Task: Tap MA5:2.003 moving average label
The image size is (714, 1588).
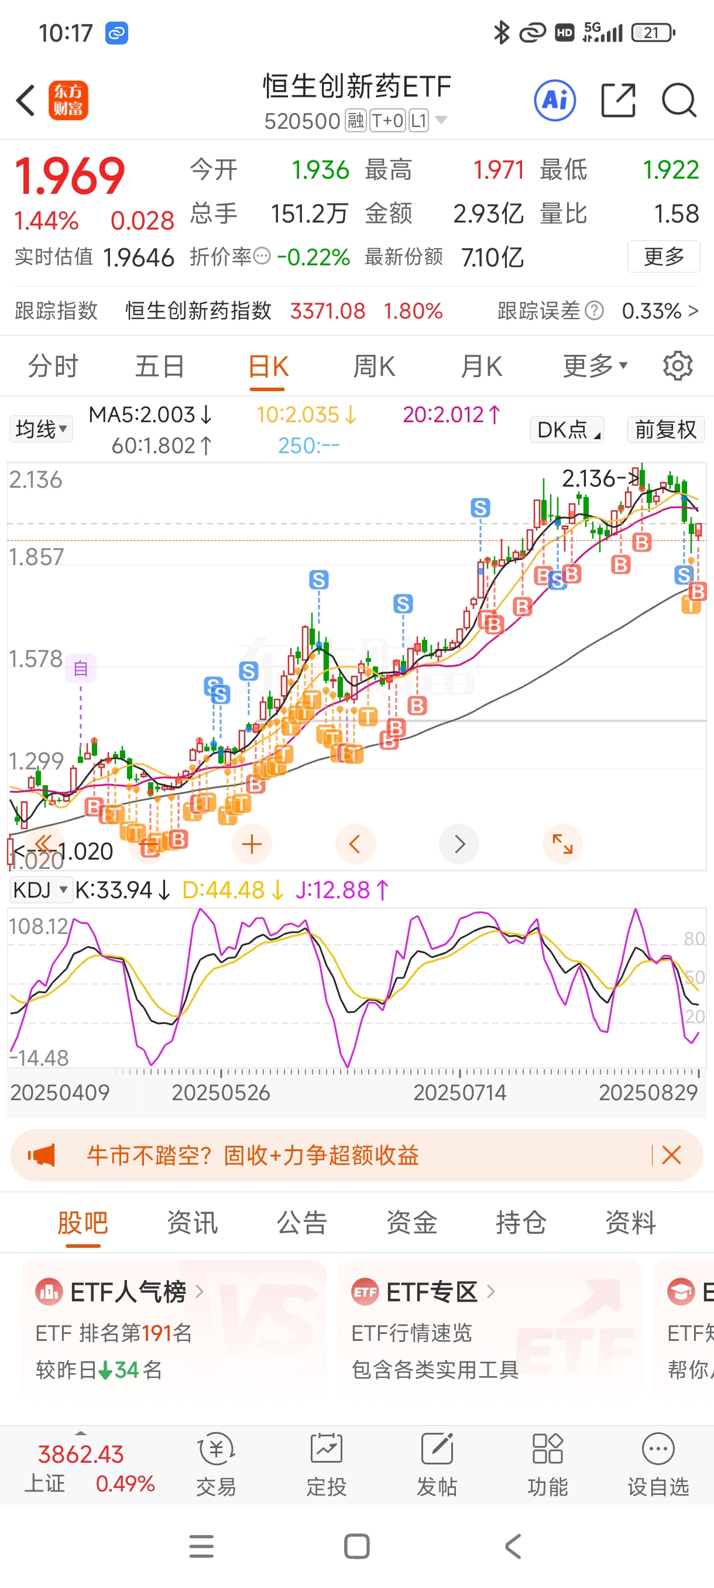Action: [x=150, y=415]
